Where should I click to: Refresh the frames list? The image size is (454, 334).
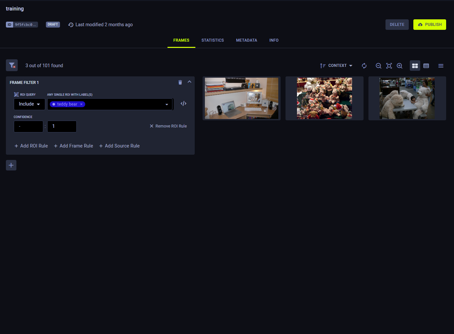click(364, 66)
